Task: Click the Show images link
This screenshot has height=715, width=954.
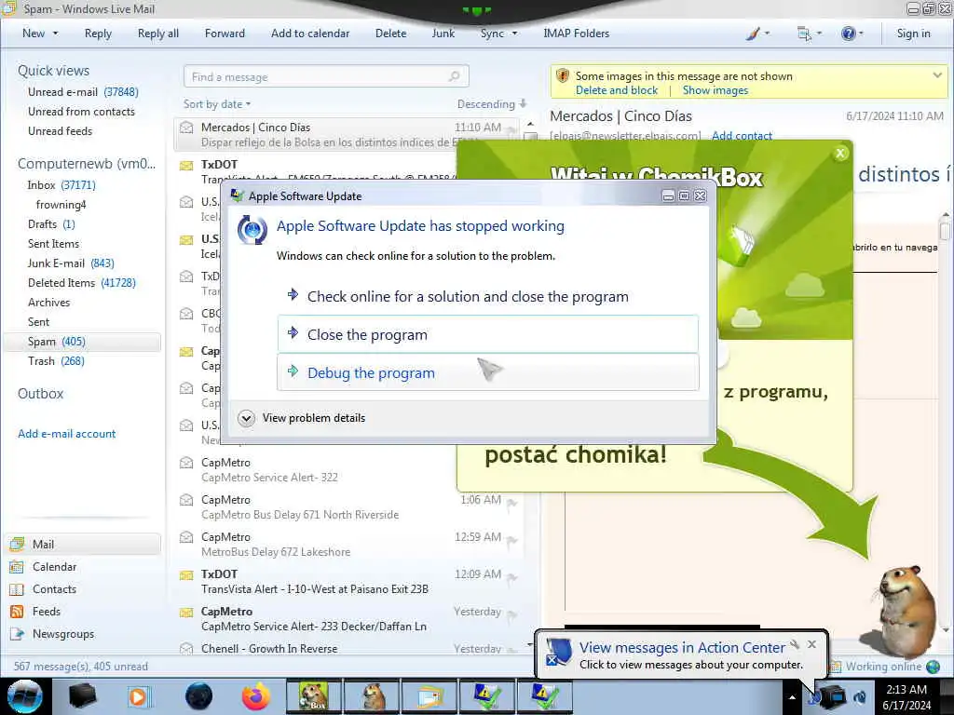Action: click(715, 90)
